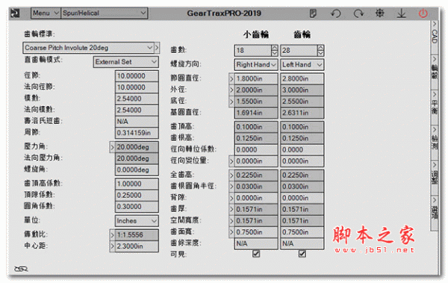Click the red power exit icon
Screen dimensions: 448x283
pos(423,13)
